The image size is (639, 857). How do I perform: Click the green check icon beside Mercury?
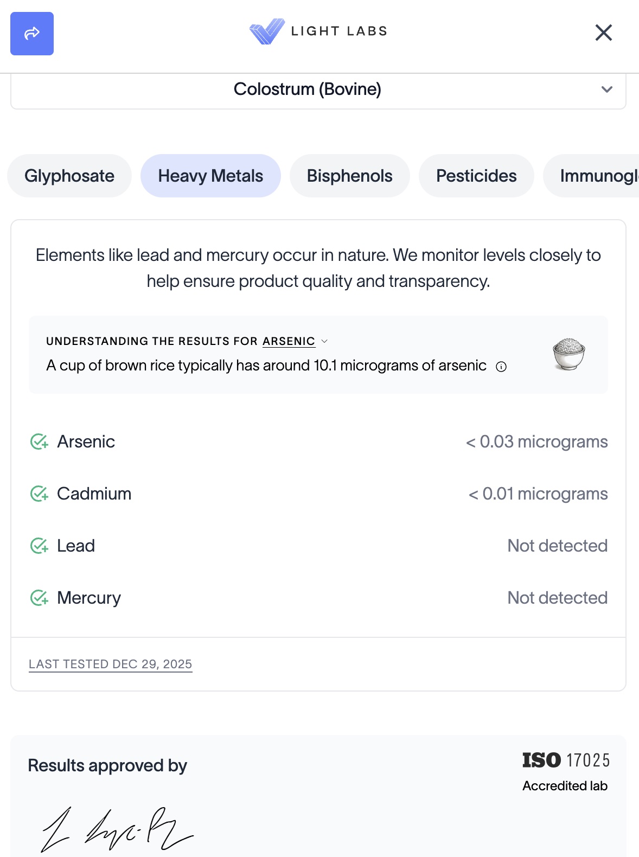[39, 598]
